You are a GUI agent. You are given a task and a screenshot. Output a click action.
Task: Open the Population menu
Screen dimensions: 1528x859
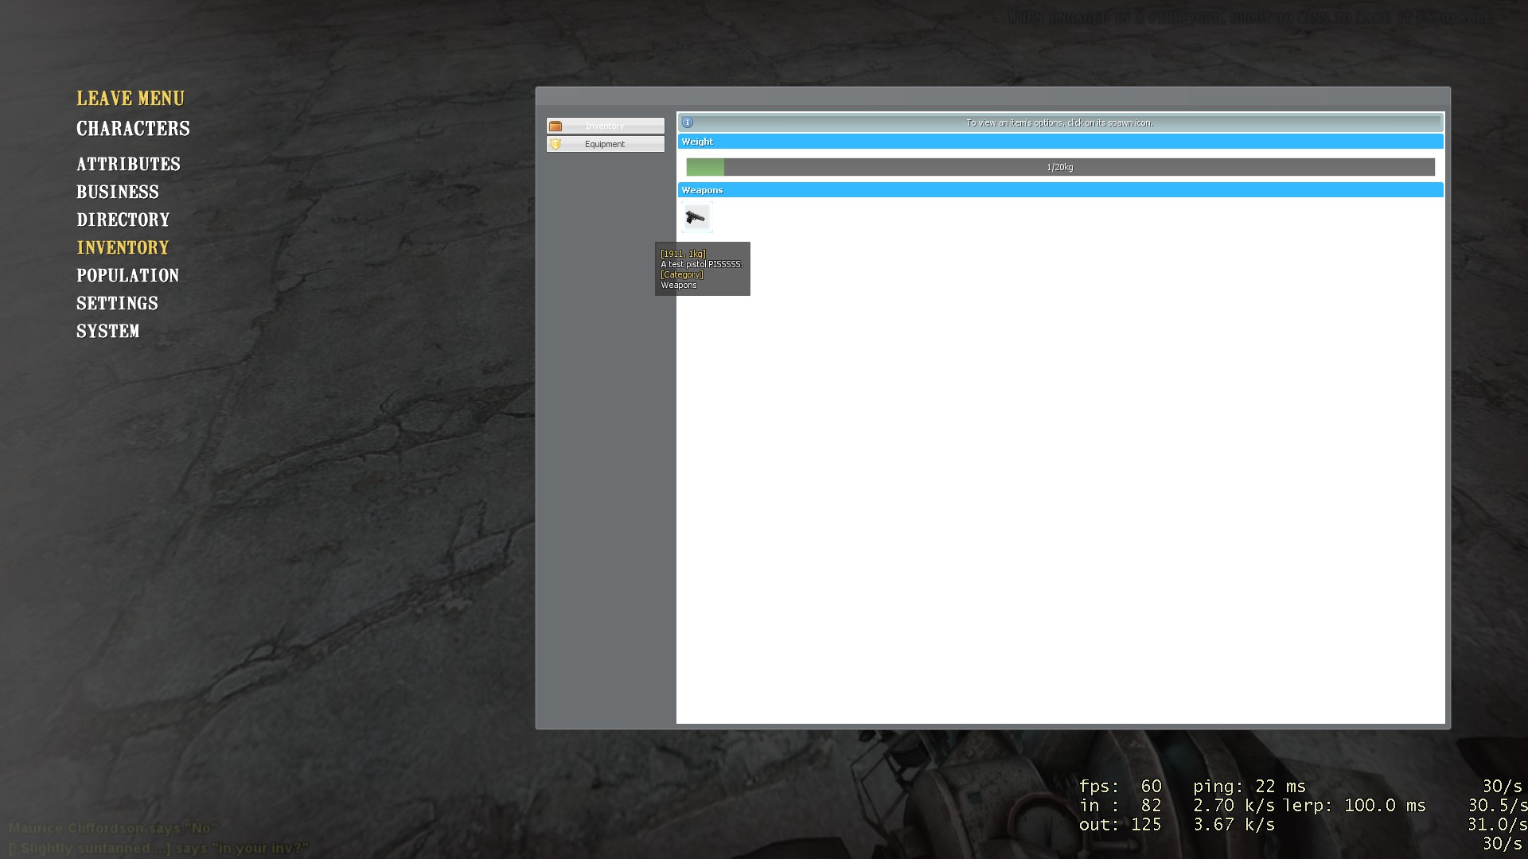point(127,276)
